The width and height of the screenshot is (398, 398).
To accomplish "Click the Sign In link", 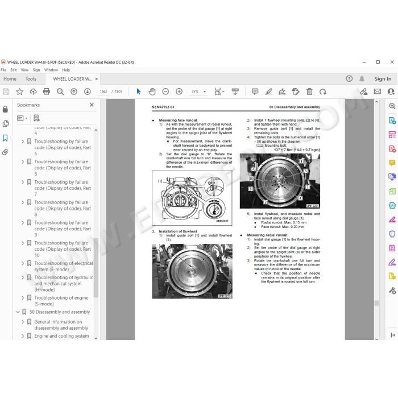I will tap(383, 79).
